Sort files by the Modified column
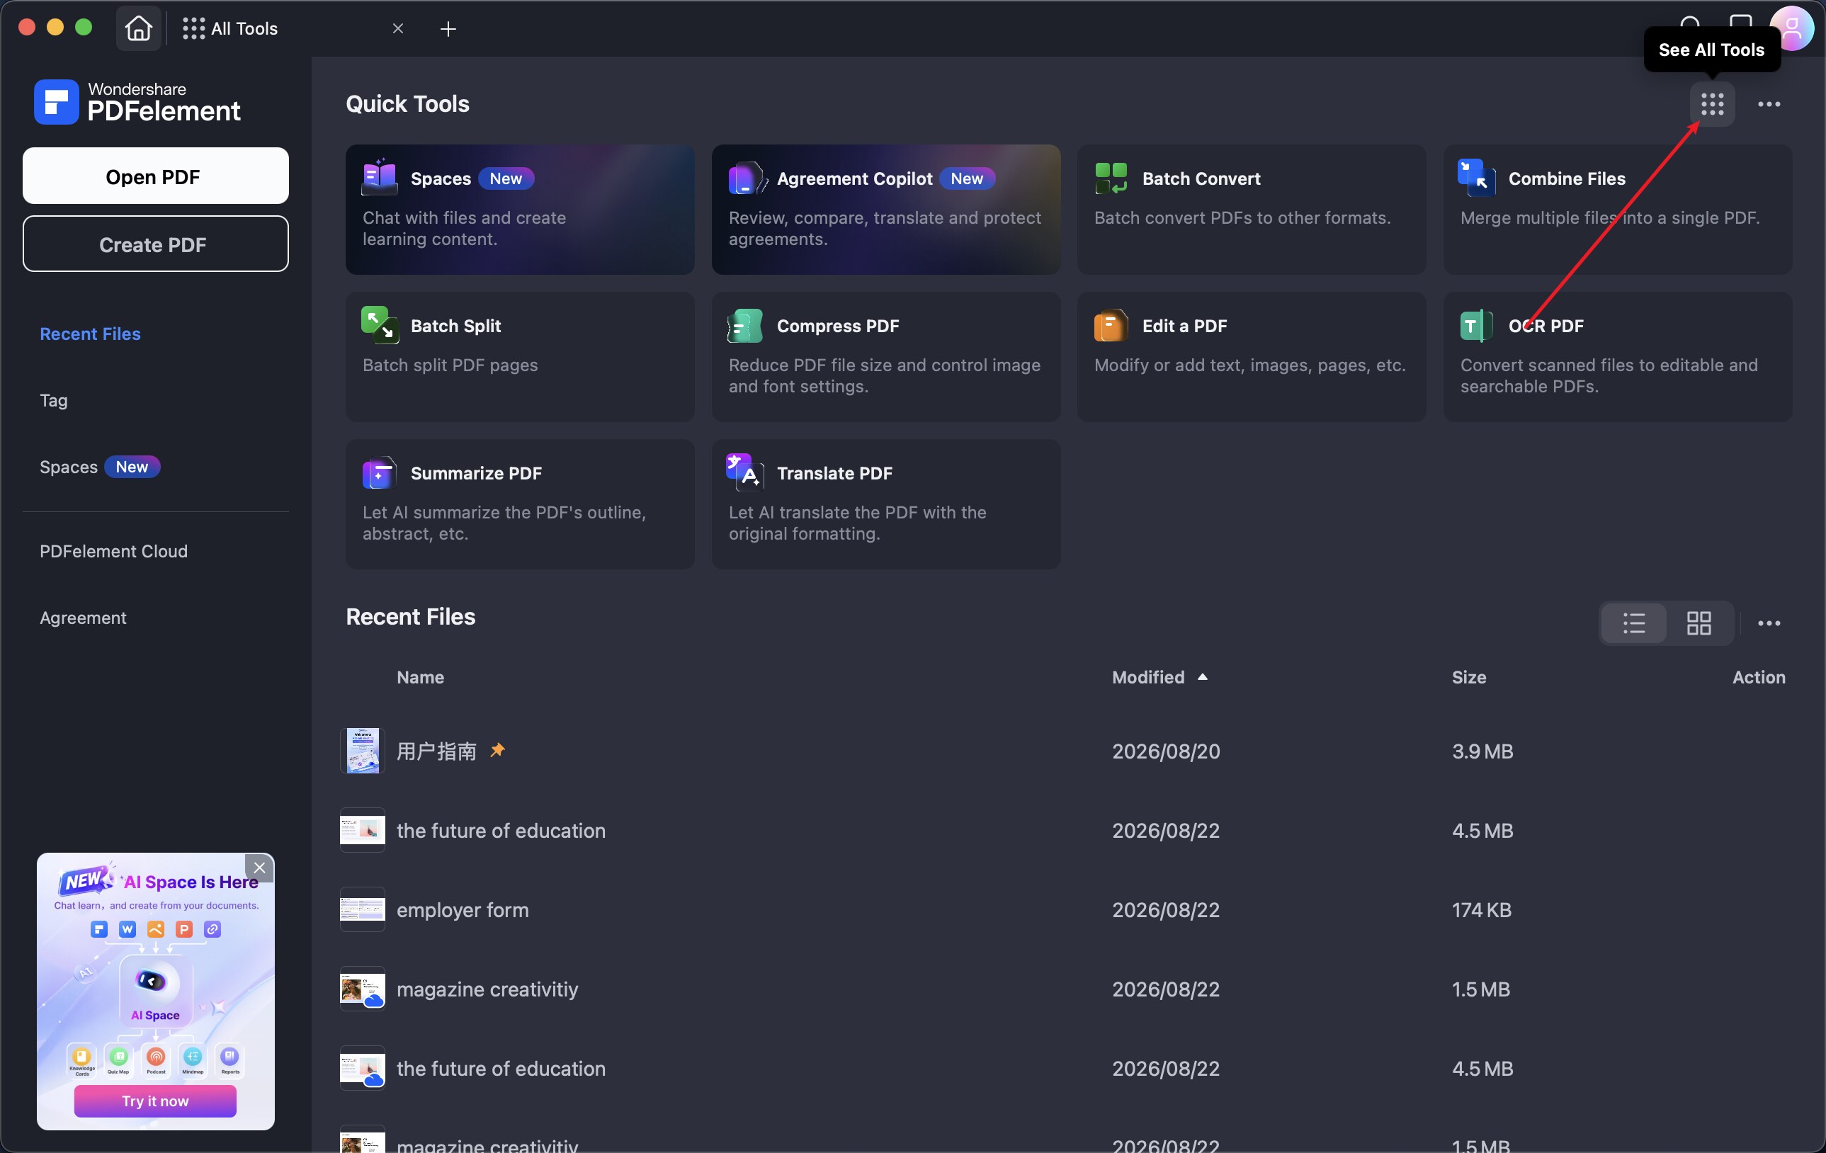Viewport: 1826px width, 1153px height. pos(1159,677)
